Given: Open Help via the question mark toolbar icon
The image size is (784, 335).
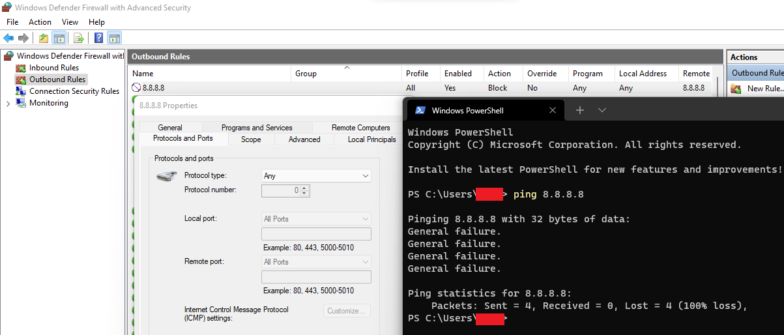Looking at the screenshot, I should 99,38.
